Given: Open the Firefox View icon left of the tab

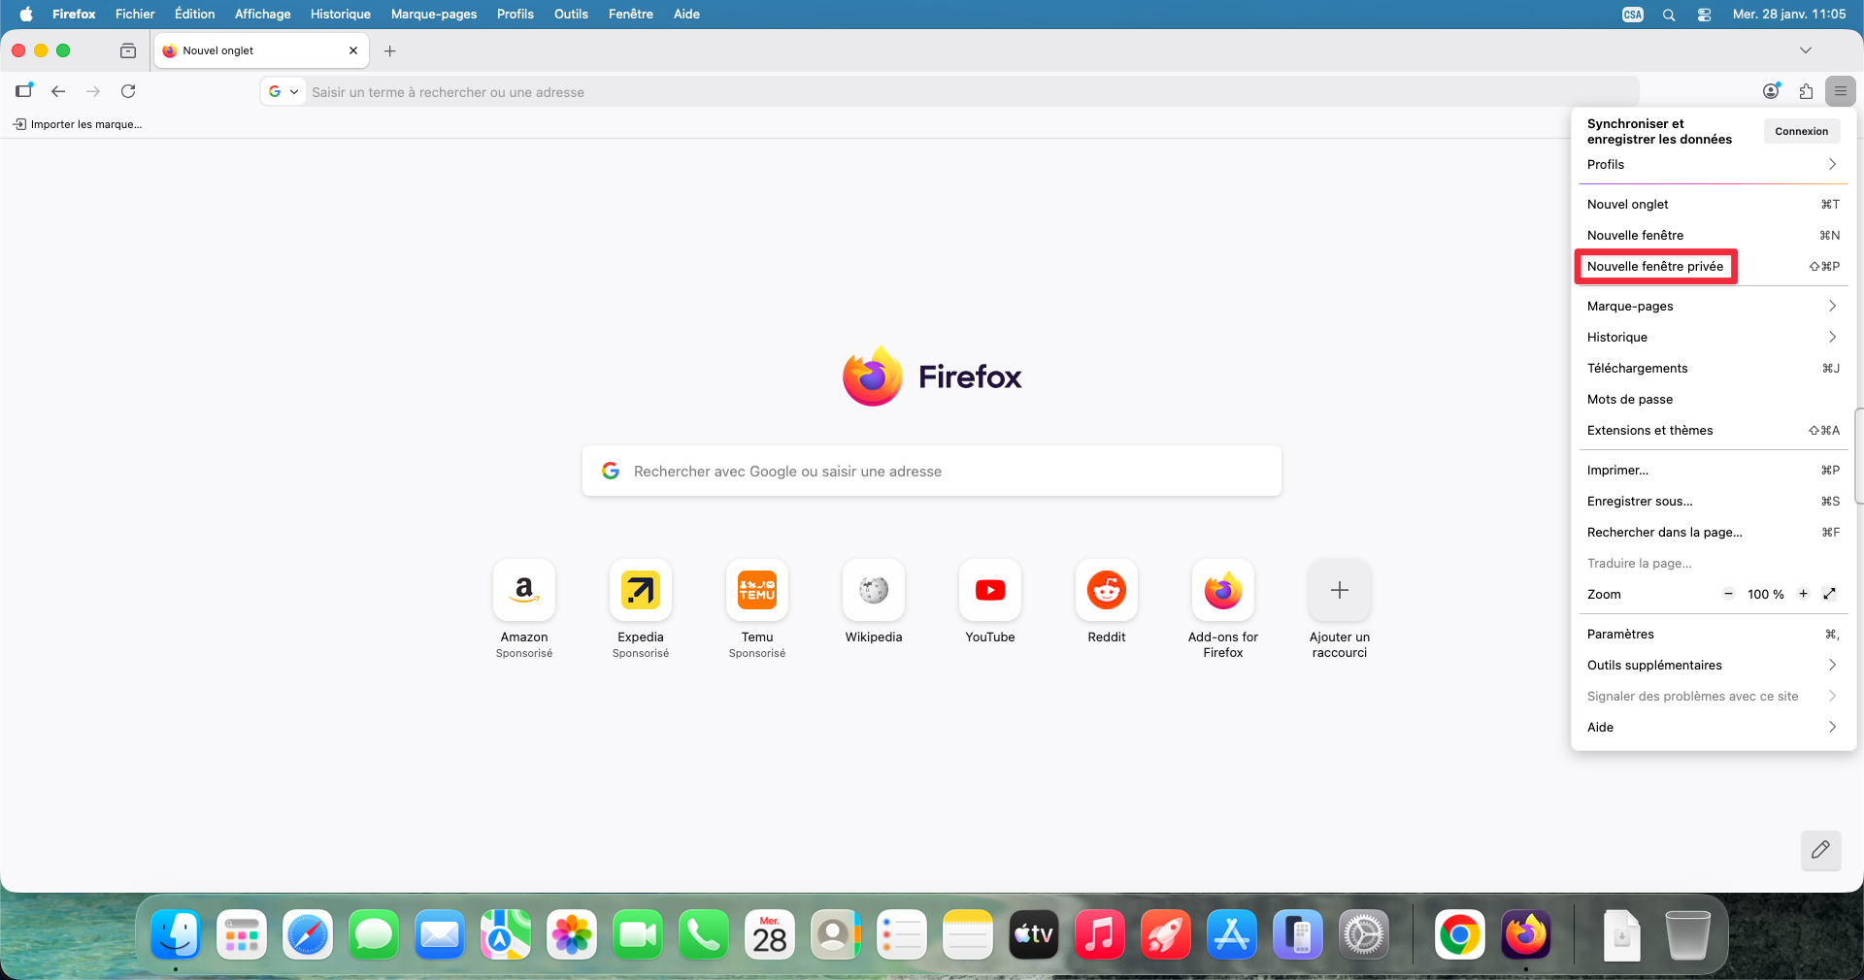Looking at the screenshot, I should (128, 50).
